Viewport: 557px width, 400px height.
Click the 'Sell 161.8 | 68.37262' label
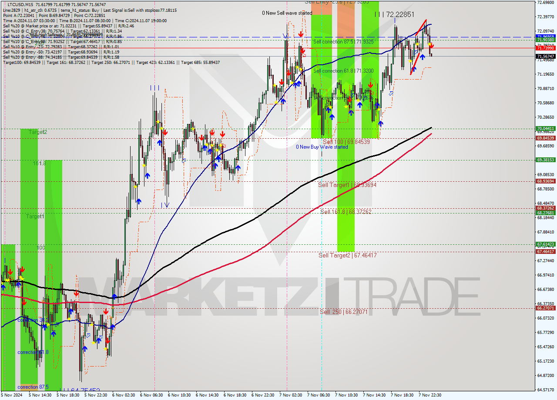tap(346, 212)
